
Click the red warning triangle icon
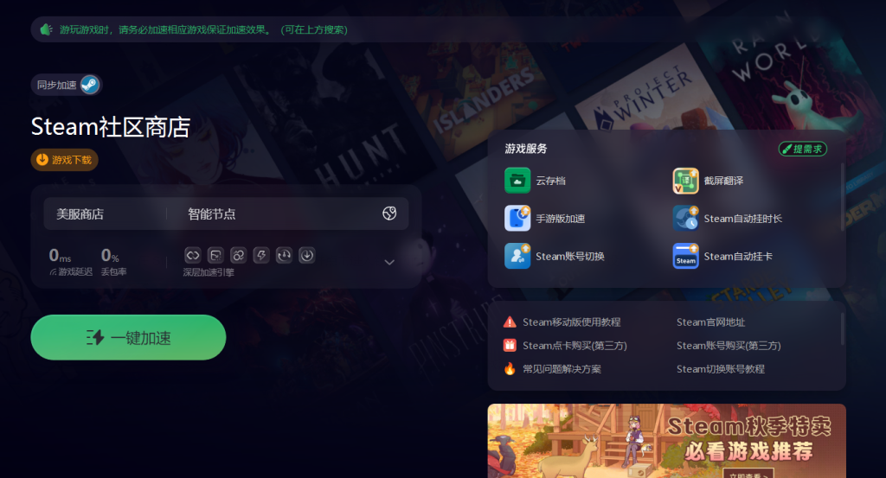tap(510, 322)
